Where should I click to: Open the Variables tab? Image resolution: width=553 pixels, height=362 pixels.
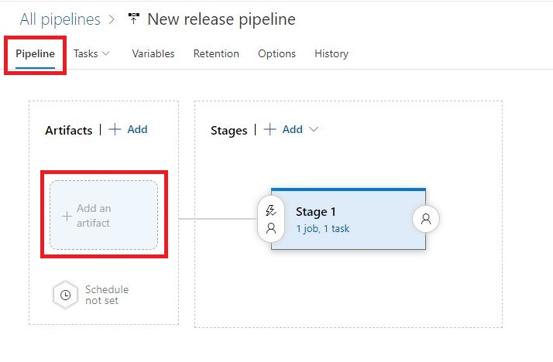pos(153,53)
